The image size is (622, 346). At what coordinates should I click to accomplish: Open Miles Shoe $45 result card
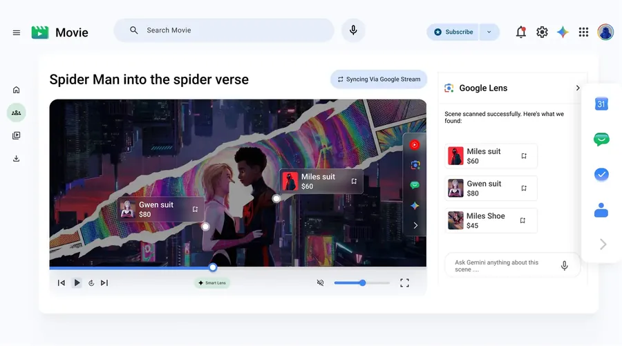tap(491, 220)
